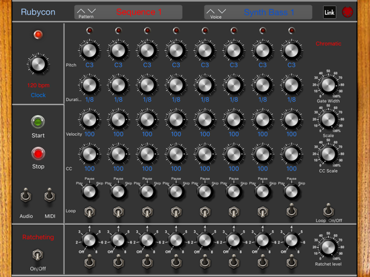Click the CC Scale knob
Image resolution: width=370 pixels, height=277 pixels.
pyautogui.click(x=328, y=154)
